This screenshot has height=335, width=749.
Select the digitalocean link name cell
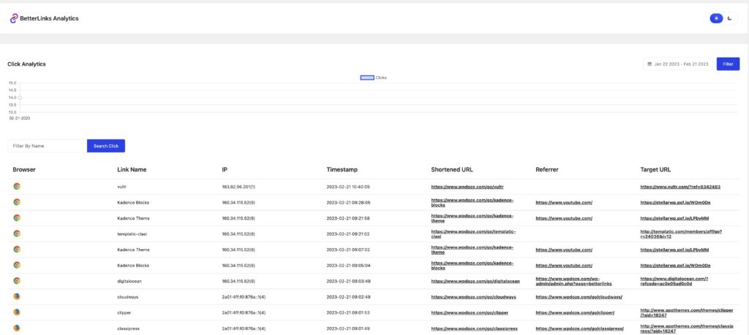click(x=129, y=281)
